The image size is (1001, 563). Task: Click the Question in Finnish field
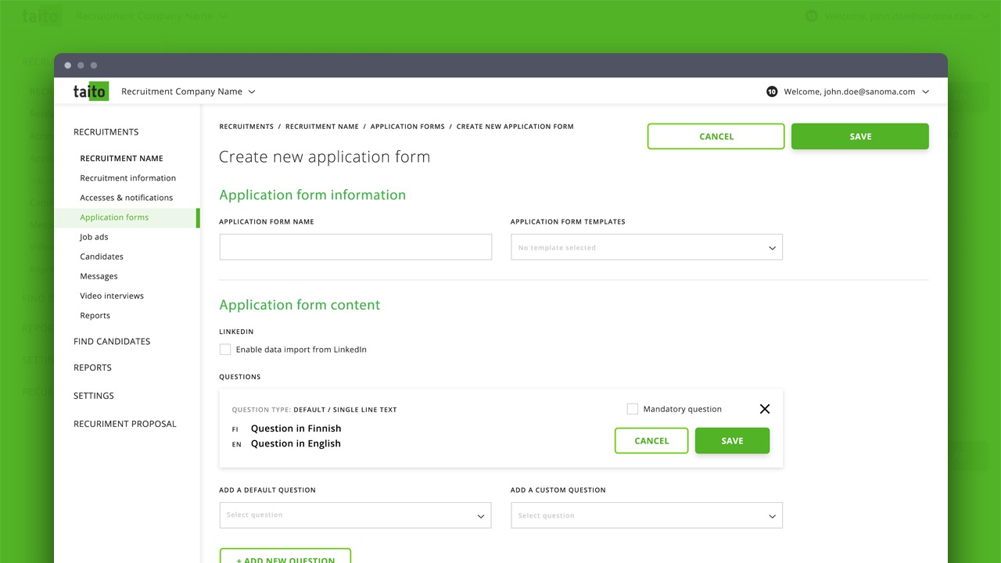[x=296, y=429]
